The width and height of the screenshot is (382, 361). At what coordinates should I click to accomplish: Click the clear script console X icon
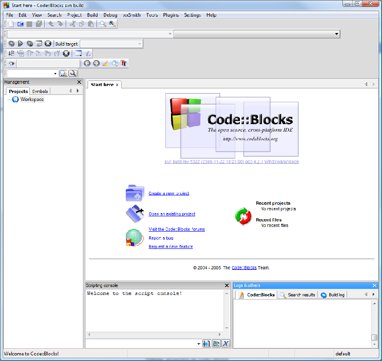[226, 343]
